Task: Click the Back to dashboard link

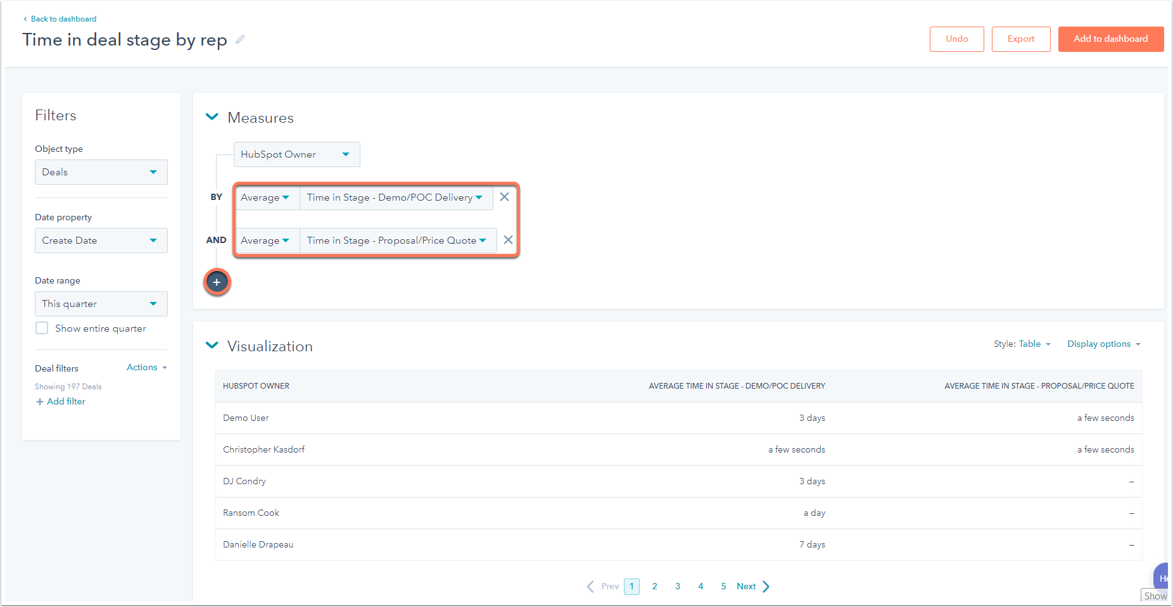Action: [x=63, y=19]
